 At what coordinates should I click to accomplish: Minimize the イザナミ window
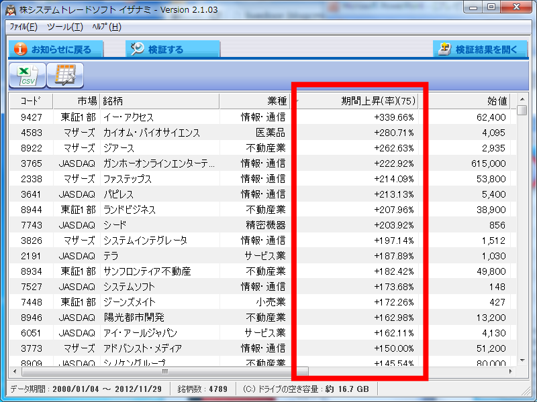pos(474,7)
